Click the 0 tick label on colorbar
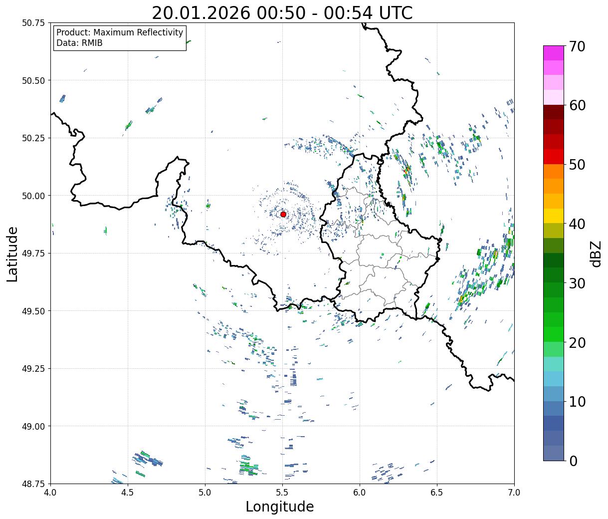The image size is (608, 519). (x=573, y=461)
